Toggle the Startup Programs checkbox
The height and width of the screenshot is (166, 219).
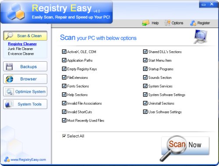(x=145, y=69)
